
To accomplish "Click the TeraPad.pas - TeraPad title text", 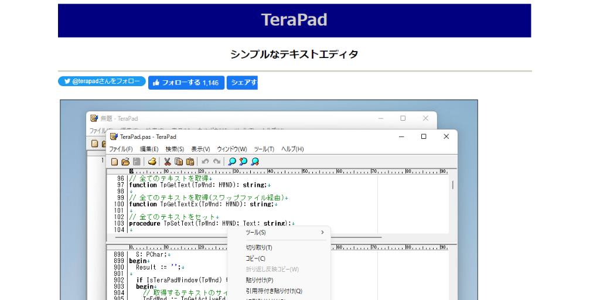I will pyautogui.click(x=148, y=137).
